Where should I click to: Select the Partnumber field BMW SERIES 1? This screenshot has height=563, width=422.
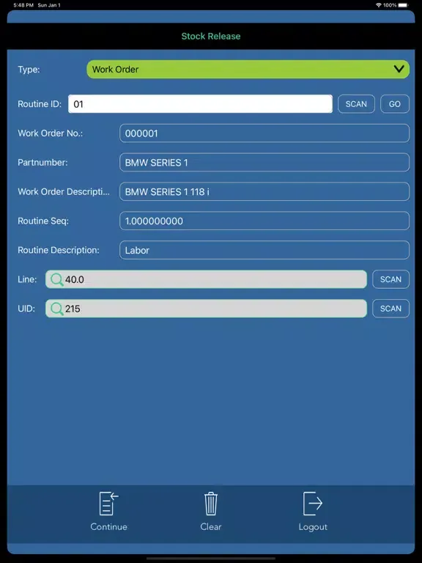pyautogui.click(x=264, y=162)
